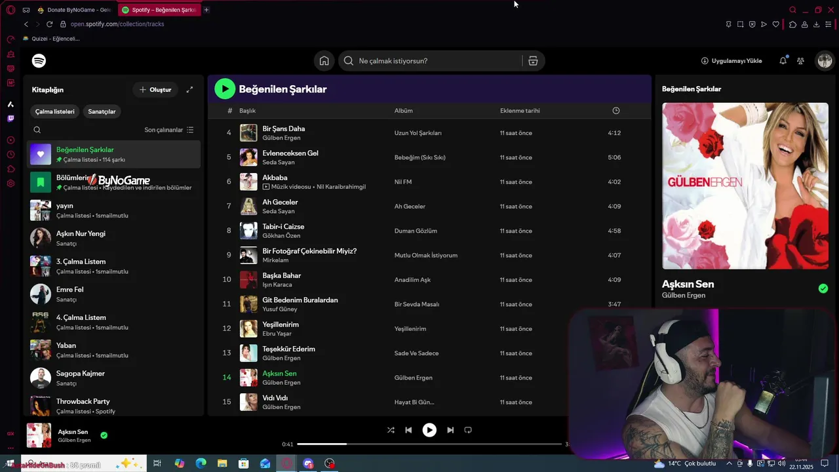This screenshot has height=472, width=839.
Task: Click the Gülben Ergen album cover in side panel
Action: coord(745,186)
